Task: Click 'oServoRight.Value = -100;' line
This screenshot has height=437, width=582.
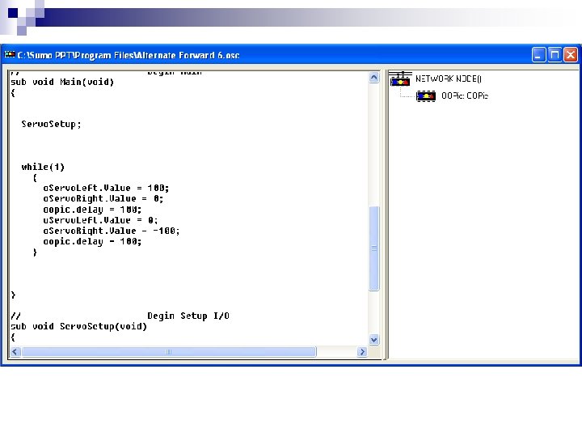Action: 112,231
